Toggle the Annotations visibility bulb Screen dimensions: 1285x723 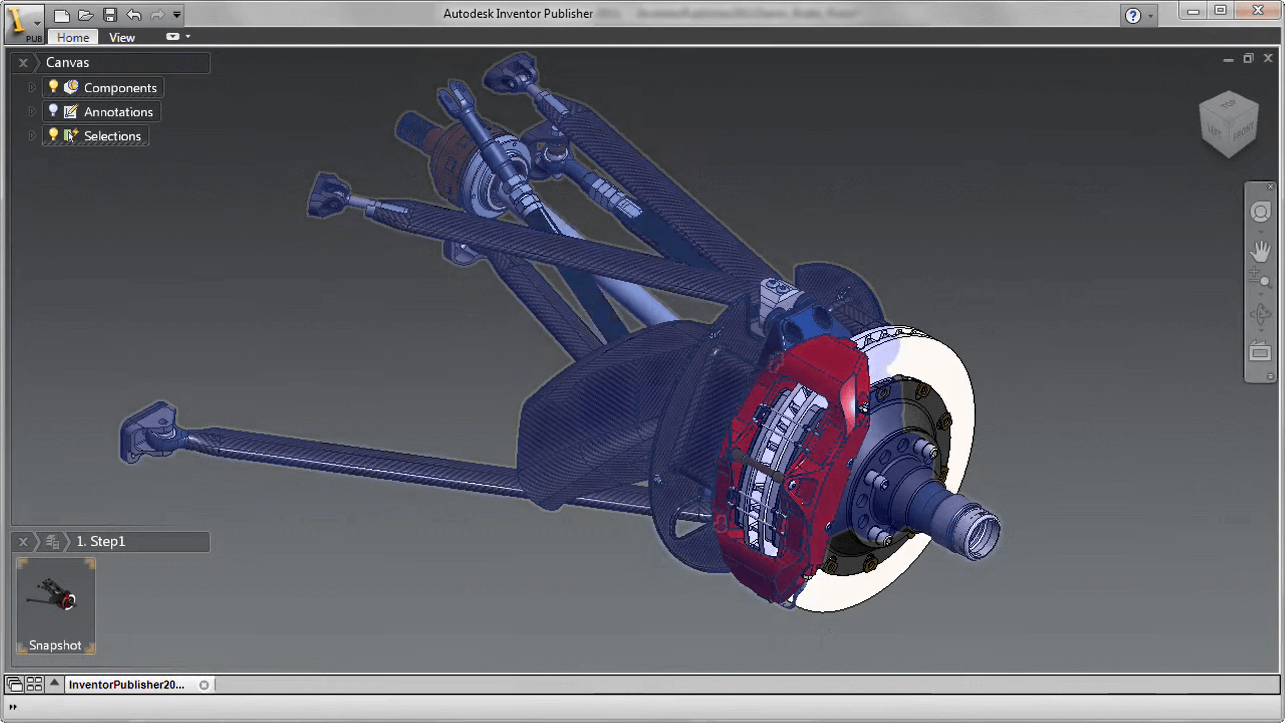pos(53,111)
